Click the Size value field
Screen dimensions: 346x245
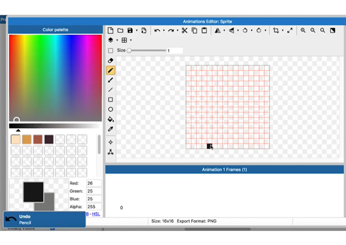(175, 51)
